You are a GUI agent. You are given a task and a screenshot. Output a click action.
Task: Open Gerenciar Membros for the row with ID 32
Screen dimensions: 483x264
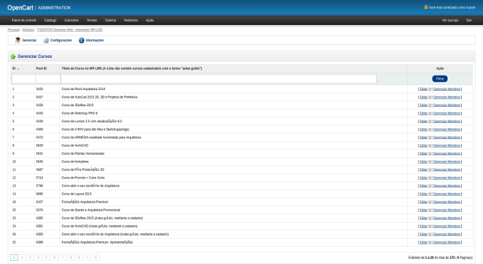pos(447,243)
